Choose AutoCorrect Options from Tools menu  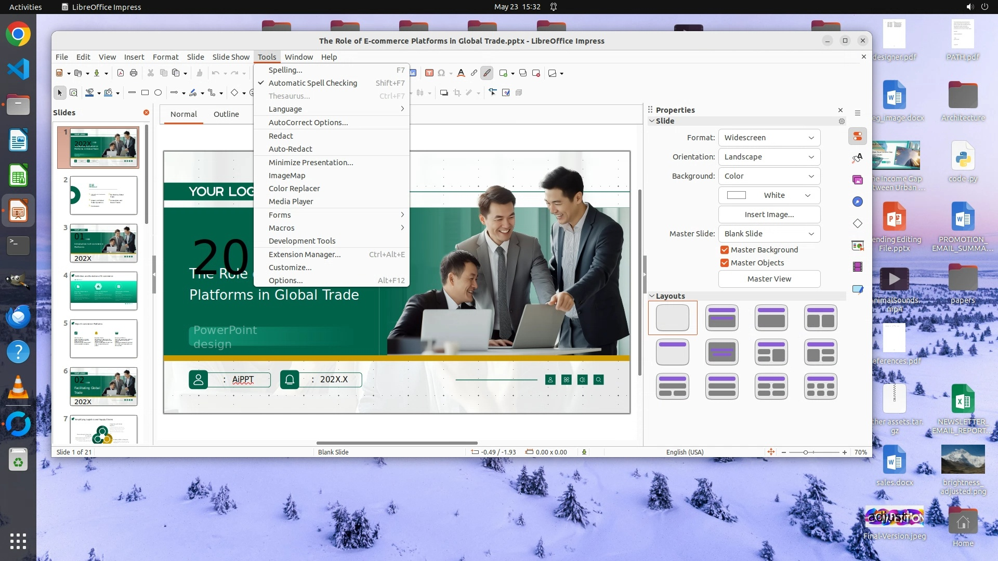(x=308, y=123)
